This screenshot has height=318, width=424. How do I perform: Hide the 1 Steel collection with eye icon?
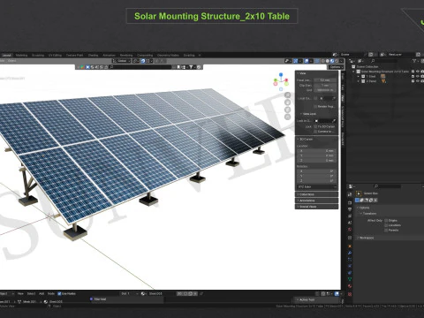418,76
